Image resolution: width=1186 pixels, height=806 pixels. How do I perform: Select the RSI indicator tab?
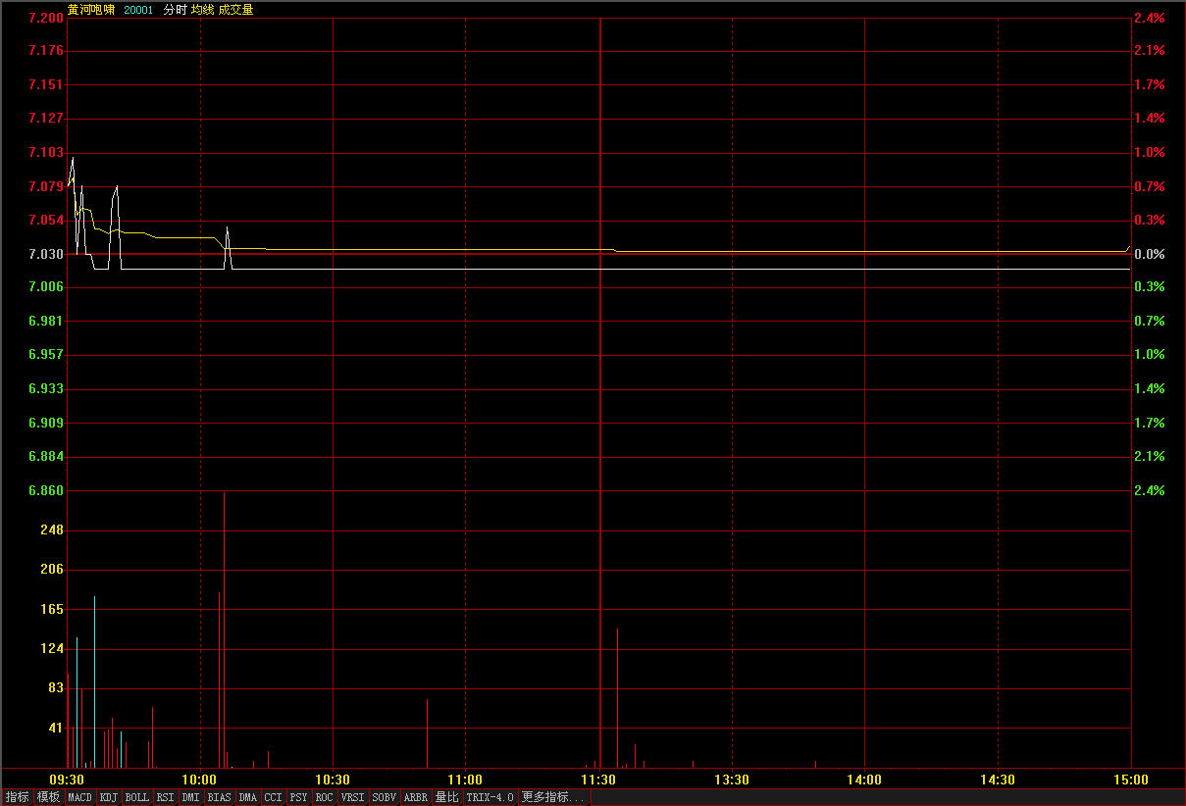click(x=165, y=797)
